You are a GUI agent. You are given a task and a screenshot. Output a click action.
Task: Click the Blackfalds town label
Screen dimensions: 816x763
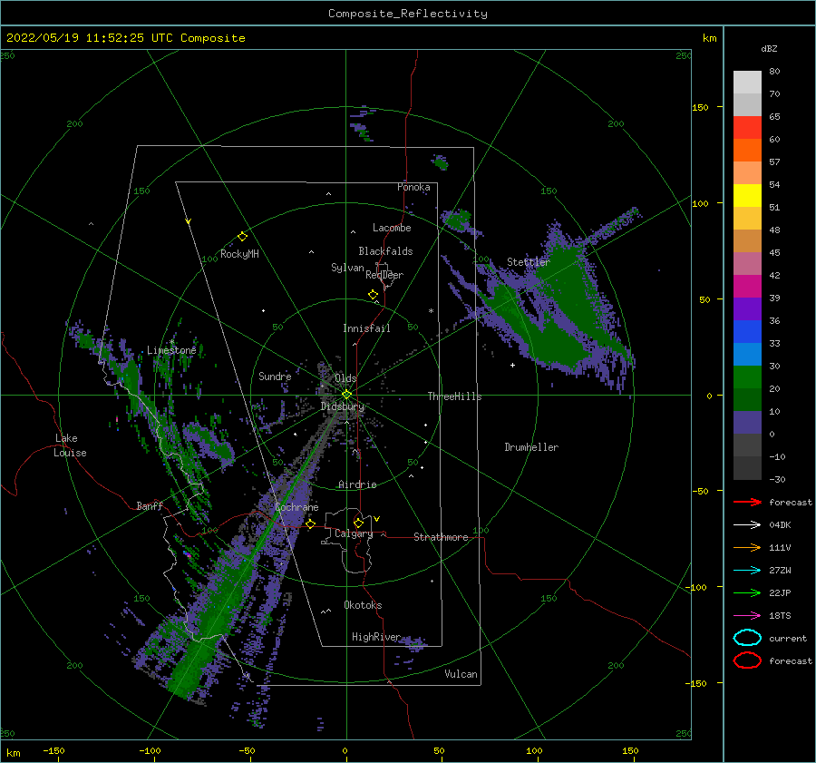pos(385,251)
